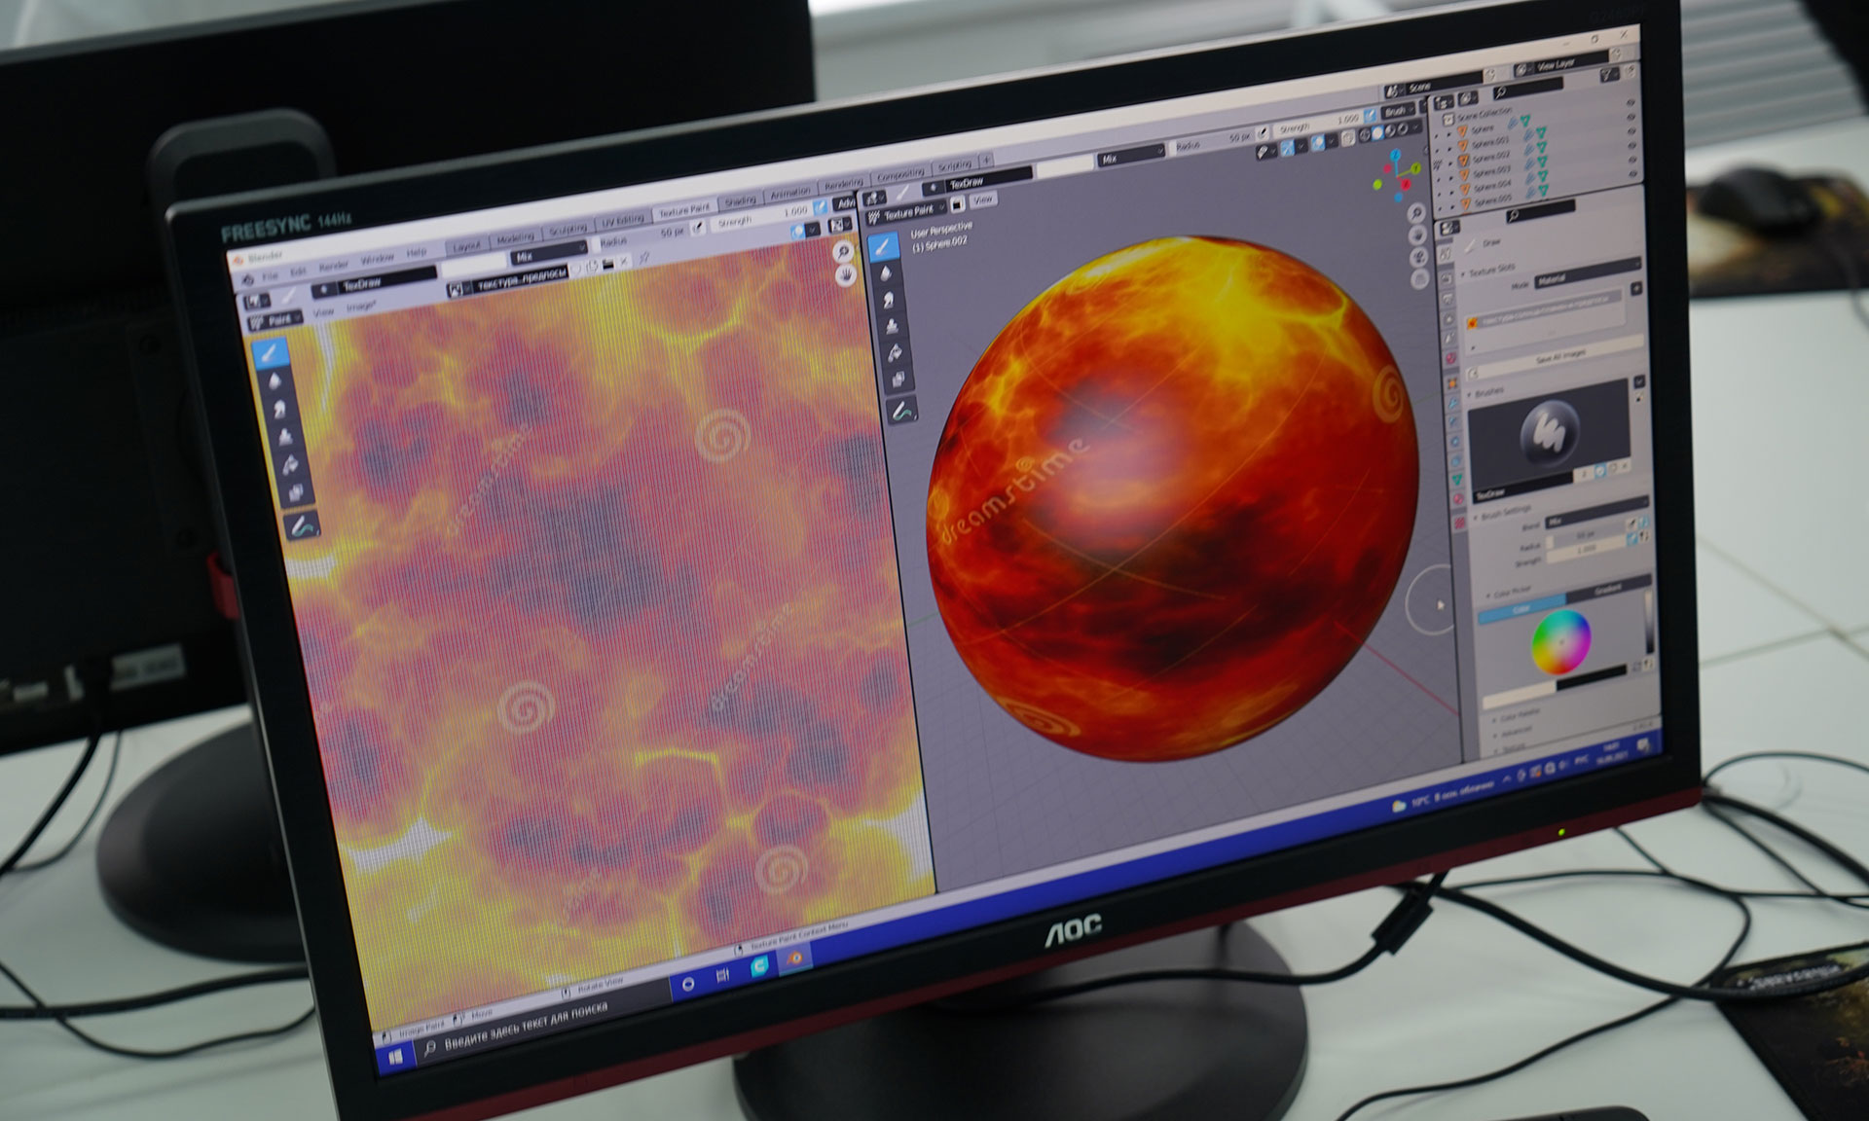Click the viewport navigation axis gizmo
This screenshot has height=1121, width=1869.
(x=1398, y=175)
